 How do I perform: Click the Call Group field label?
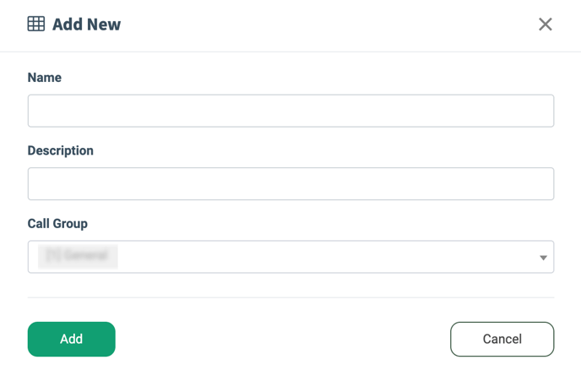click(x=57, y=224)
